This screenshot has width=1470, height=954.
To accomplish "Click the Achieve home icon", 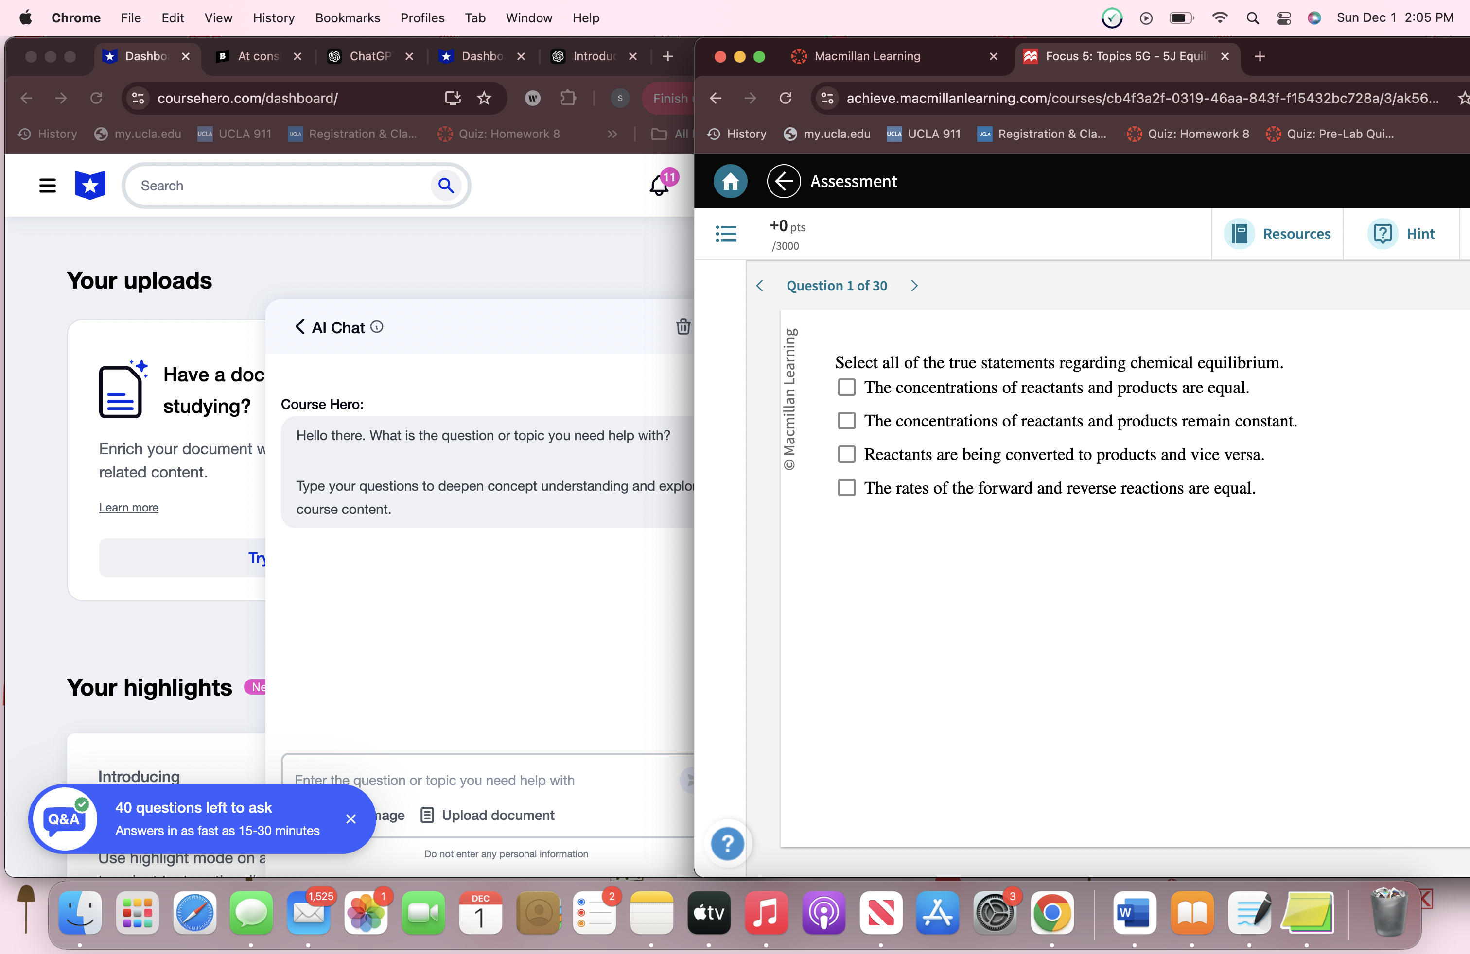I will pos(730,181).
